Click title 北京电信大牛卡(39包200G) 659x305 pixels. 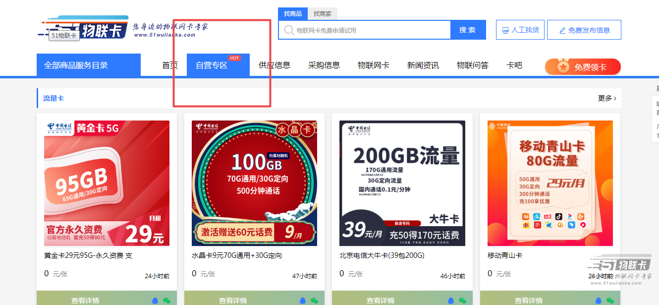(382, 256)
